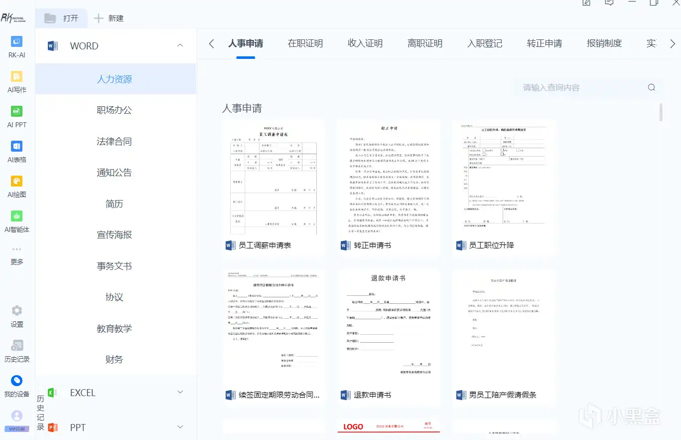Switch to the 人事申请 tab
The width and height of the screenshot is (681, 440).
click(x=246, y=43)
